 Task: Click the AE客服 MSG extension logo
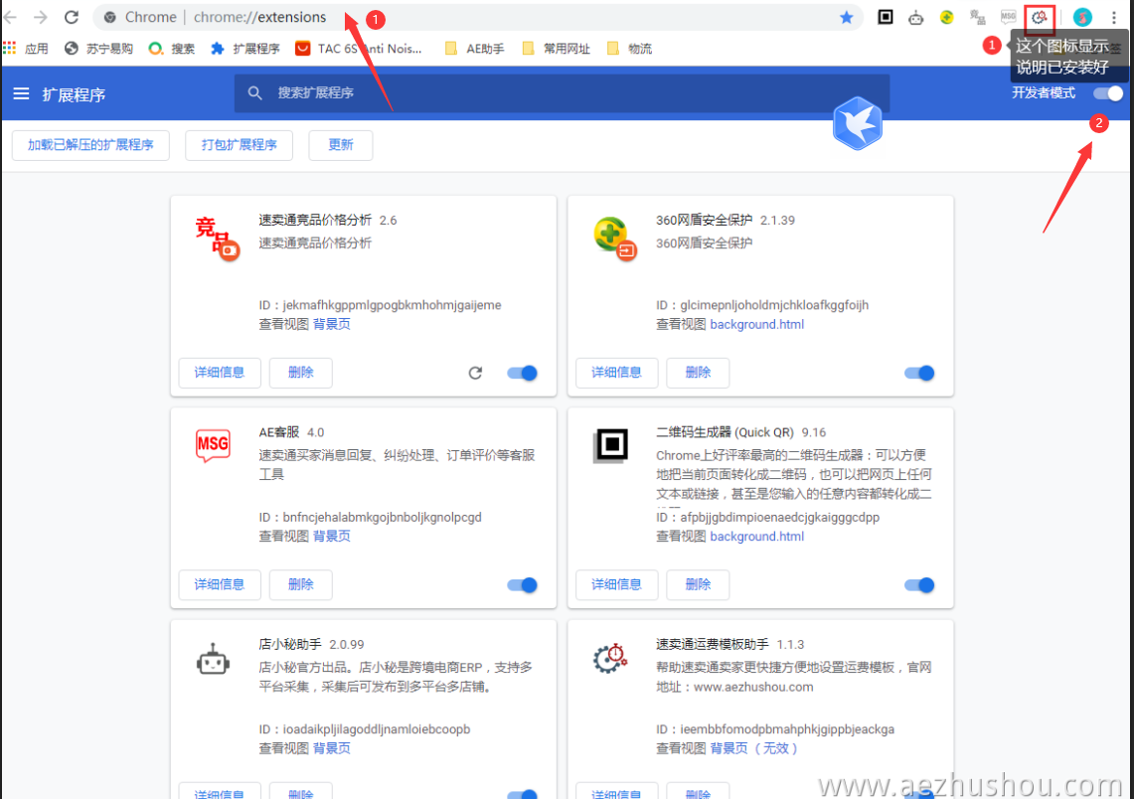[x=214, y=444]
